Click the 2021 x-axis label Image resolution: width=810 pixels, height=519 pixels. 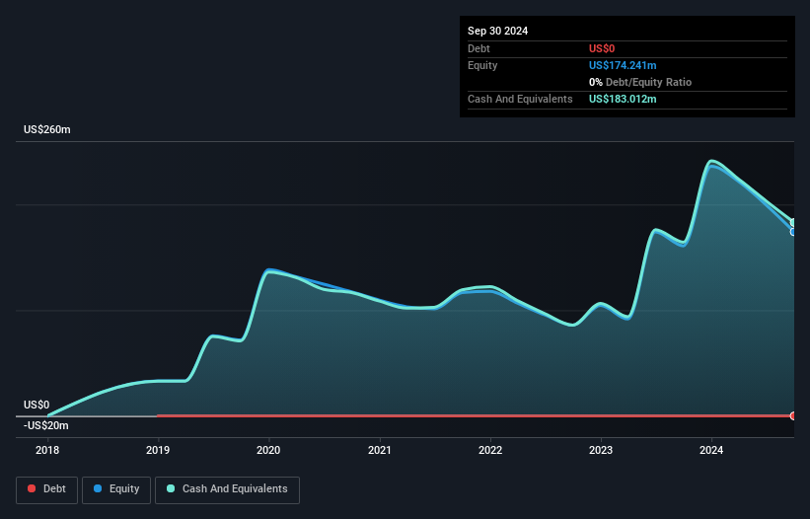click(x=379, y=450)
